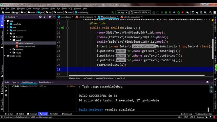
Task: Hide the Project panel with minus icon
Action: (x=54, y=17)
